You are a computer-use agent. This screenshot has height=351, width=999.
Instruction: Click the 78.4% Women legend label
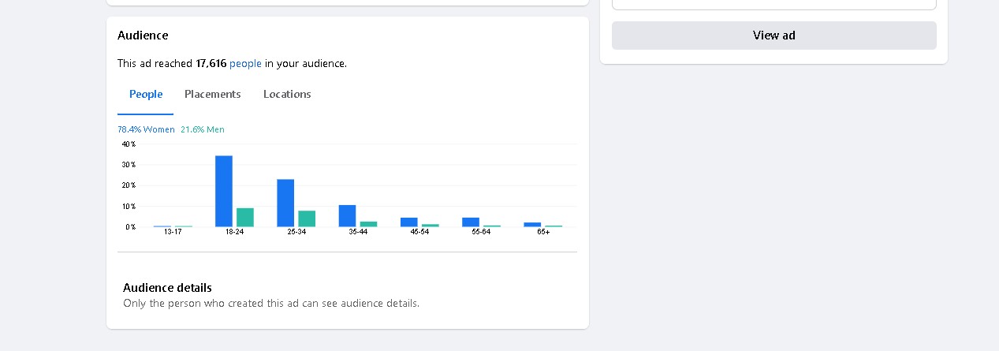pyautogui.click(x=146, y=129)
